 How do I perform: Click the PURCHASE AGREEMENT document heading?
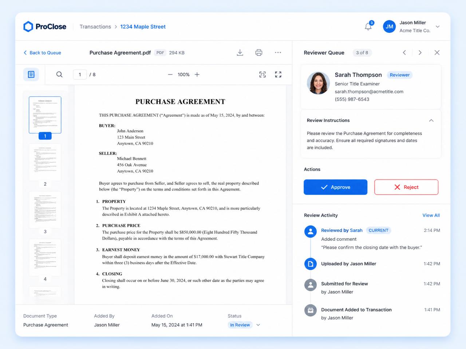click(180, 102)
